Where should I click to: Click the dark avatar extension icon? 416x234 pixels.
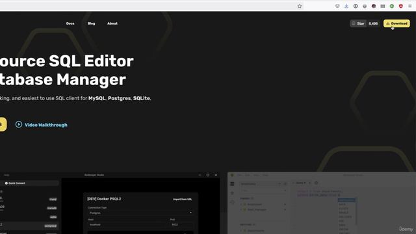pos(374,6)
